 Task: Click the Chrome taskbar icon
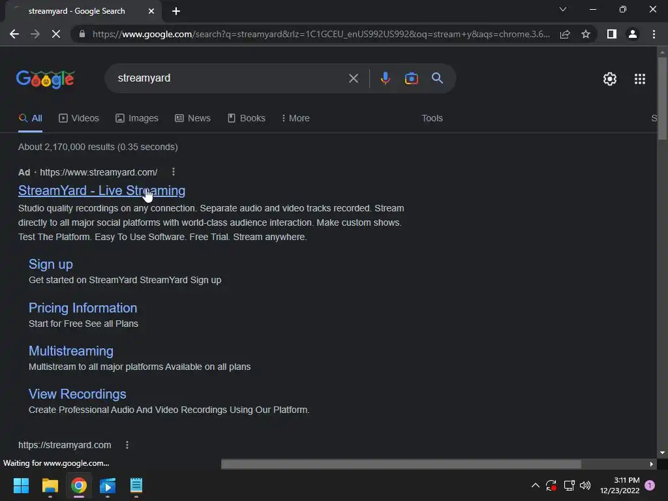click(x=79, y=485)
